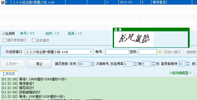
Task: Adjust the first 发送频率 spinner arrows
Action: [x=135, y=64]
